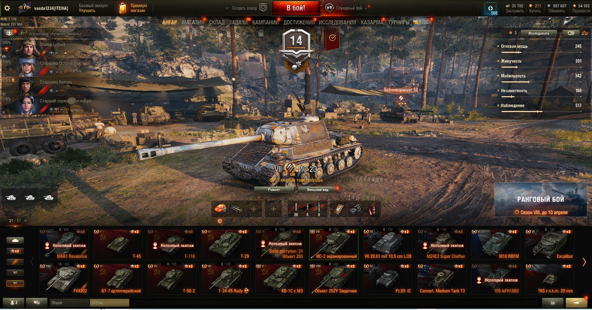Toggle the highlighted bottom carousel filter
This screenshot has width=592, height=310.
coord(15,283)
